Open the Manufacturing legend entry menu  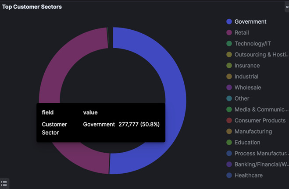[x=253, y=131]
